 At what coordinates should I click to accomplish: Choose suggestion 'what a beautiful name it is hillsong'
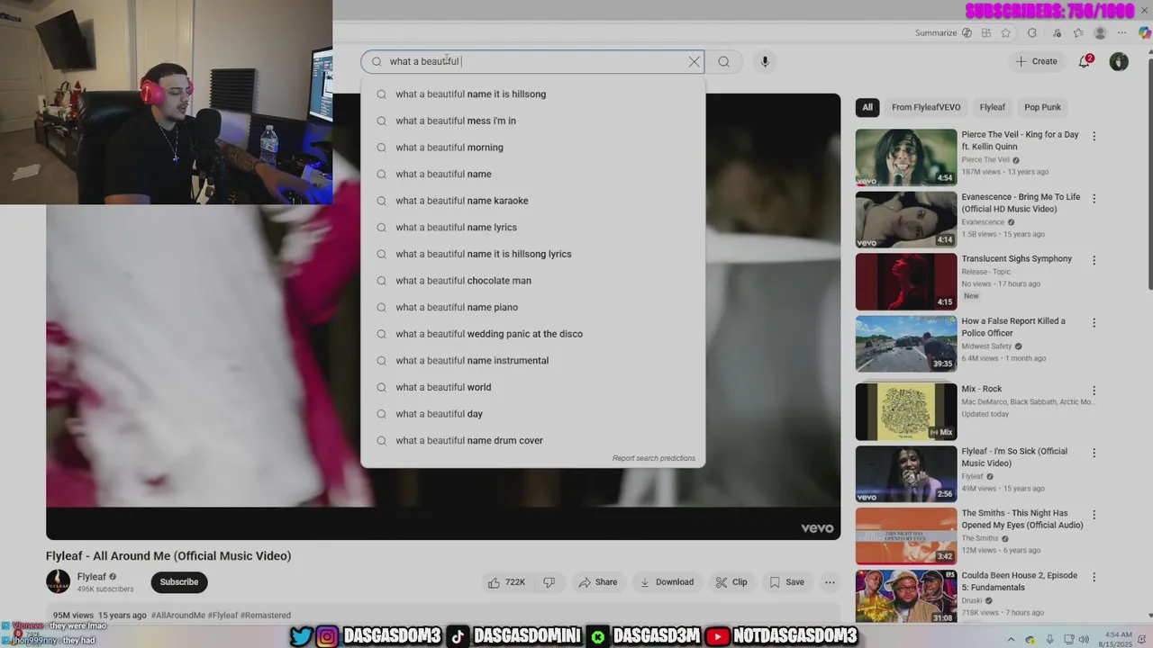532,94
